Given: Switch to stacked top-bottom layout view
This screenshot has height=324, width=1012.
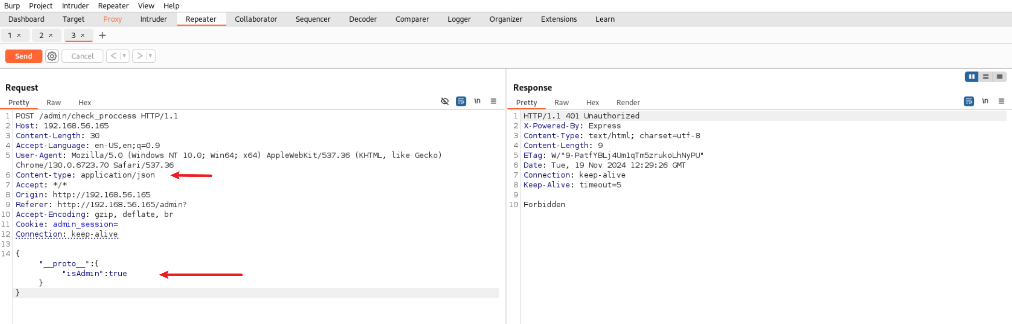Looking at the screenshot, I should click(985, 77).
